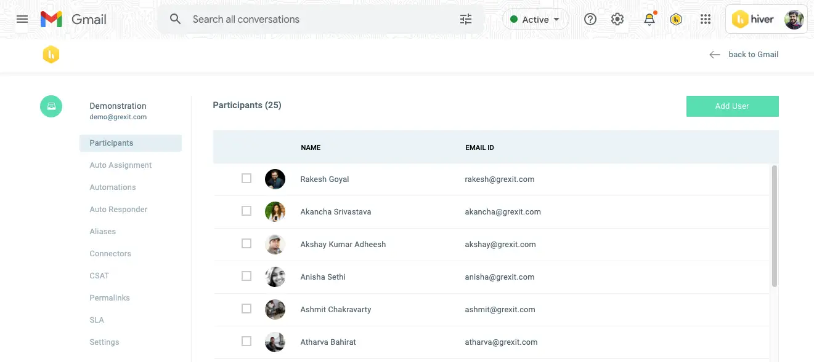Select Rakesh Goyal's checkbox
Screen dimensions: 814x362
pos(246,178)
